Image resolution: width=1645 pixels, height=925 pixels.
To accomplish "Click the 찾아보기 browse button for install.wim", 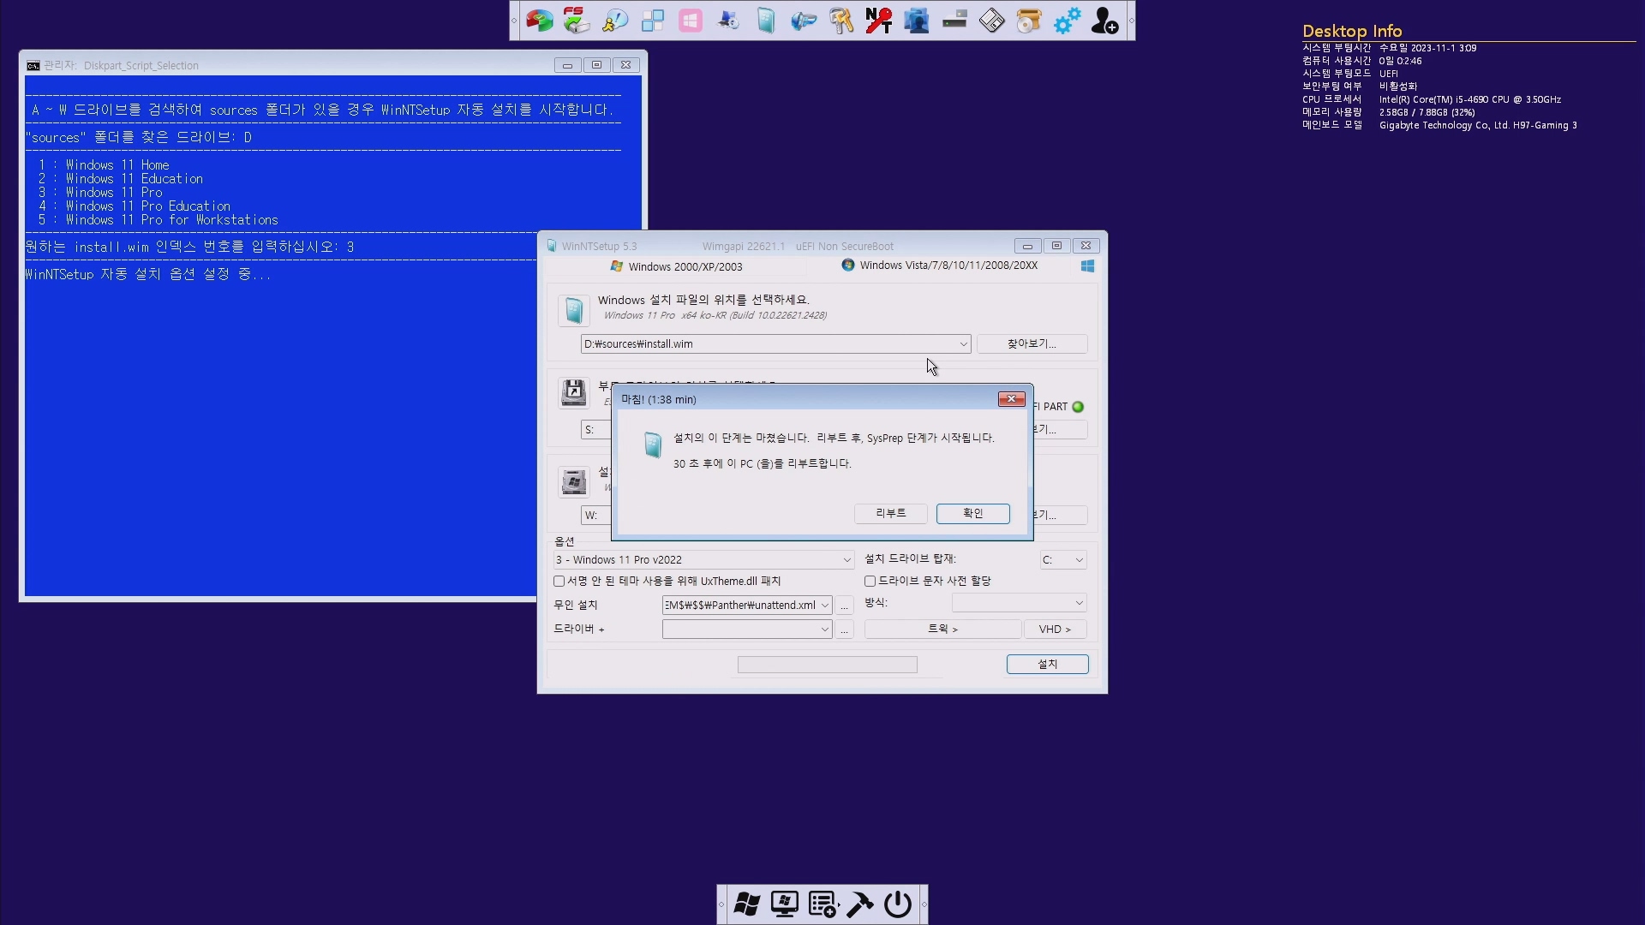I will pos(1032,344).
